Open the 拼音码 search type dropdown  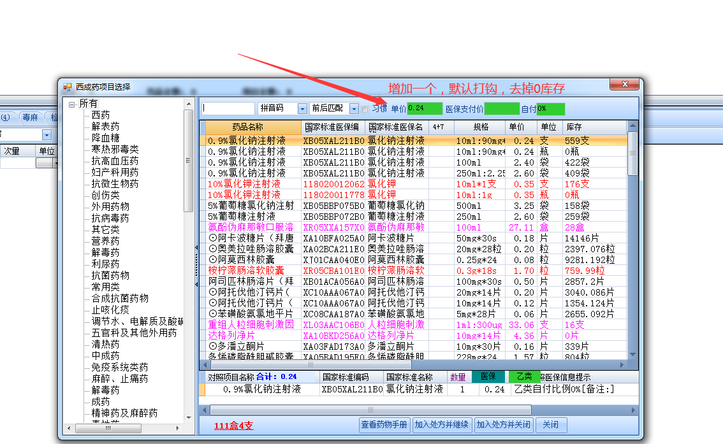[302, 109]
